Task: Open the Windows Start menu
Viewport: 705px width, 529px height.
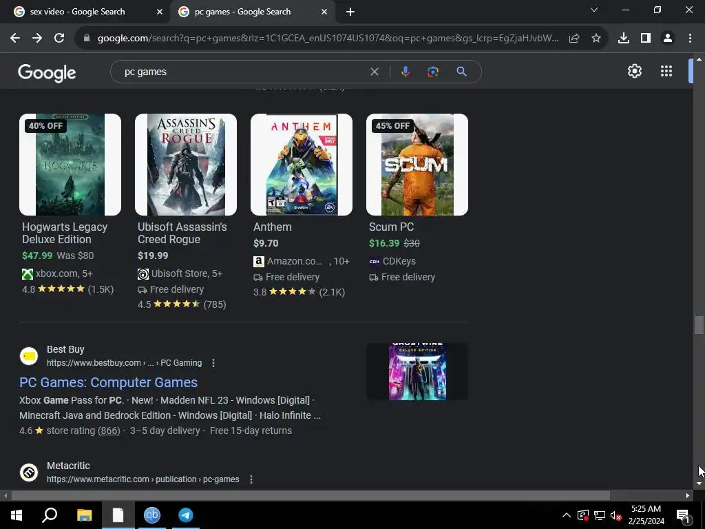Action: [17, 515]
